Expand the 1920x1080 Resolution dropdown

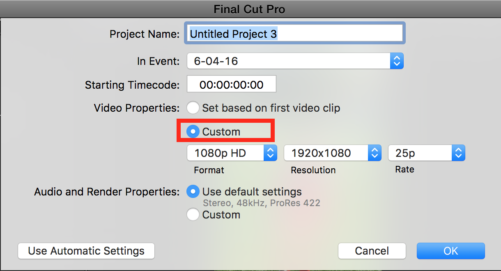coord(333,153)
